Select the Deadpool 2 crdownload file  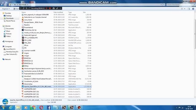(x=56, y=79)
